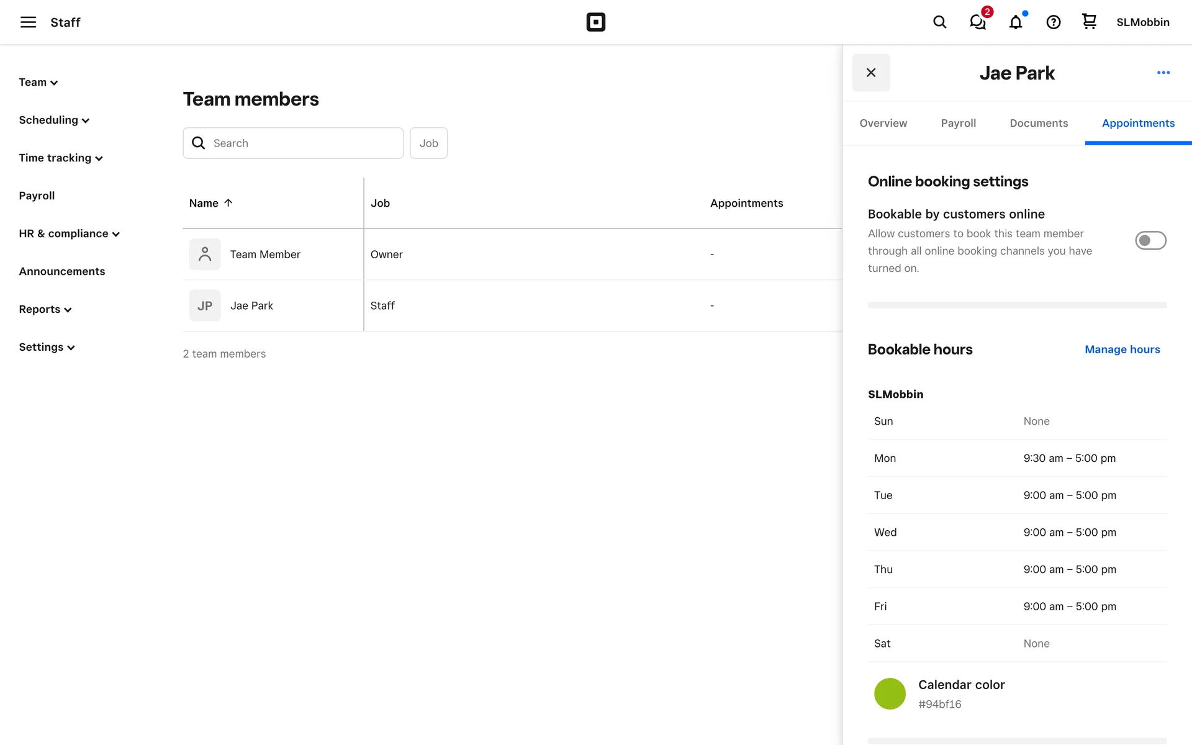The image size is (1192, 745).
Task: Open the three-dot menu for Jae Park
Action: [1163, 73]
